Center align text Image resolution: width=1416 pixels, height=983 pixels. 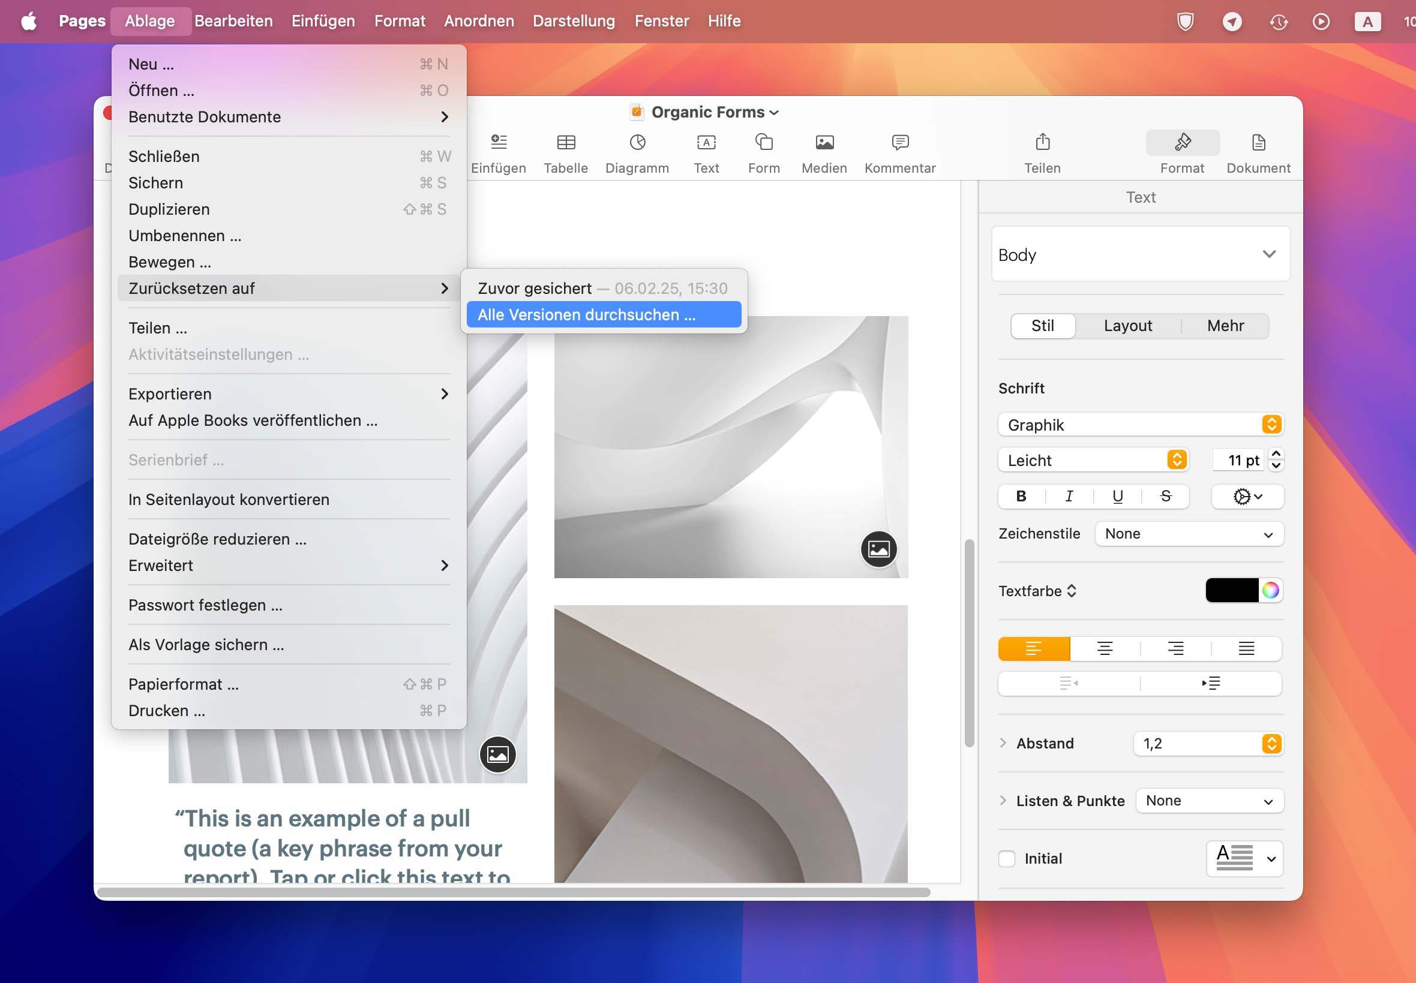pos(1104,648)
